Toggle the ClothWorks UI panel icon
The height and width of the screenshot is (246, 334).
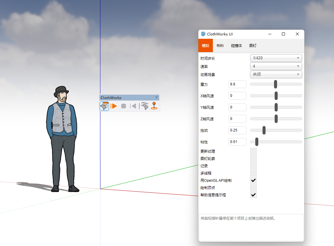tap(104, 106)
